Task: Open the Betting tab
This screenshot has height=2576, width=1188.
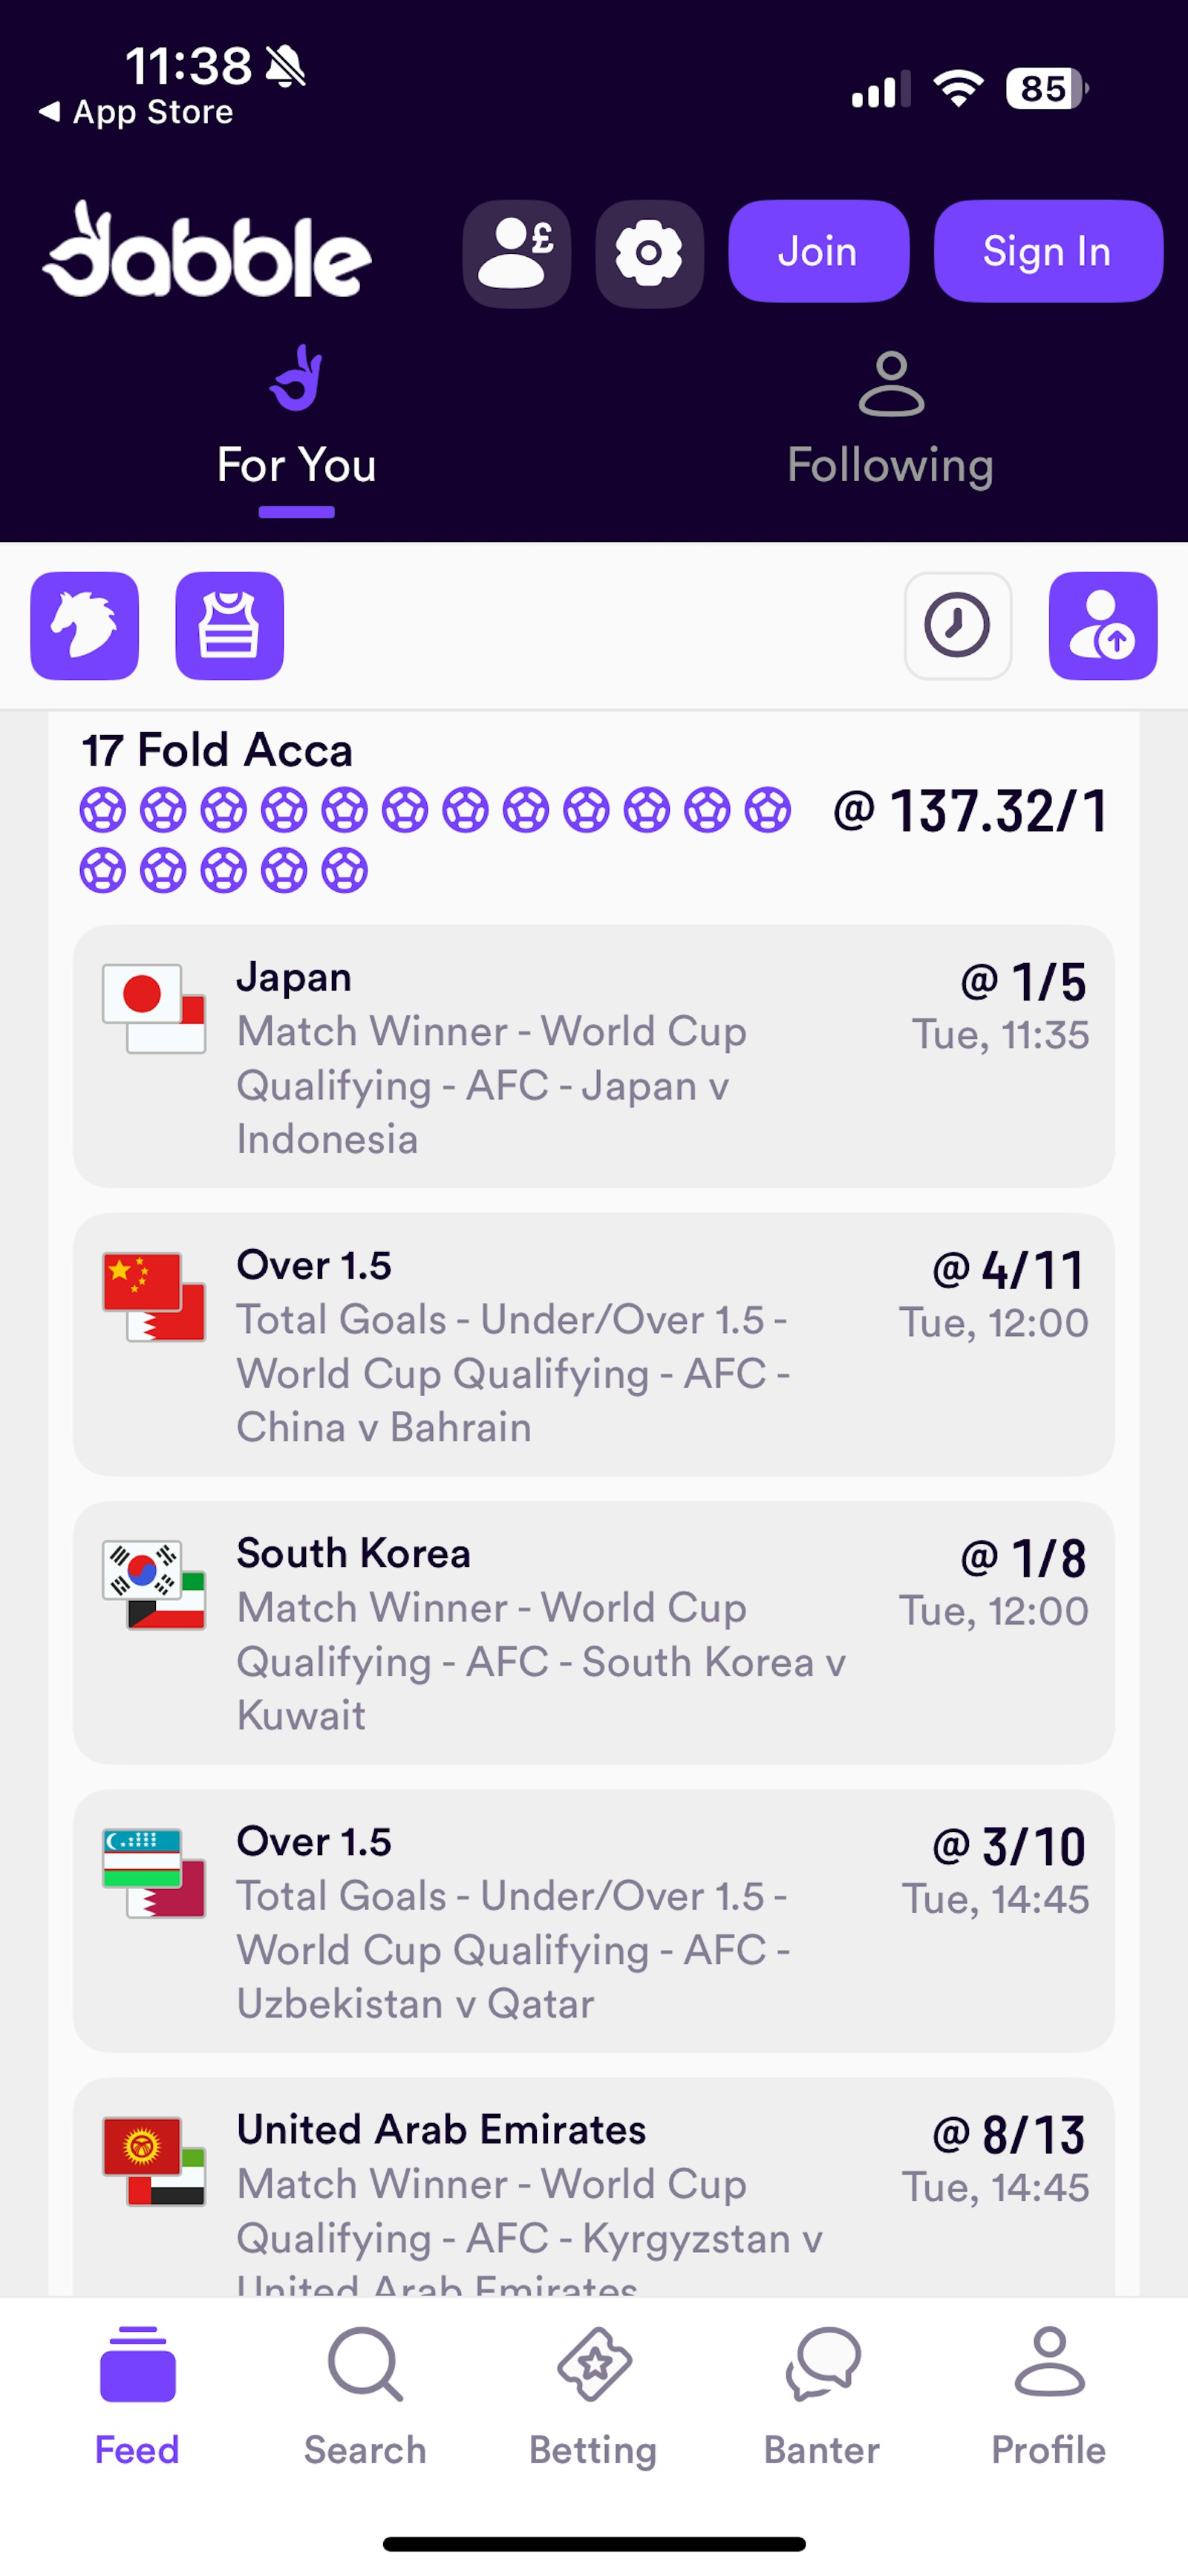Action: 593,2396
